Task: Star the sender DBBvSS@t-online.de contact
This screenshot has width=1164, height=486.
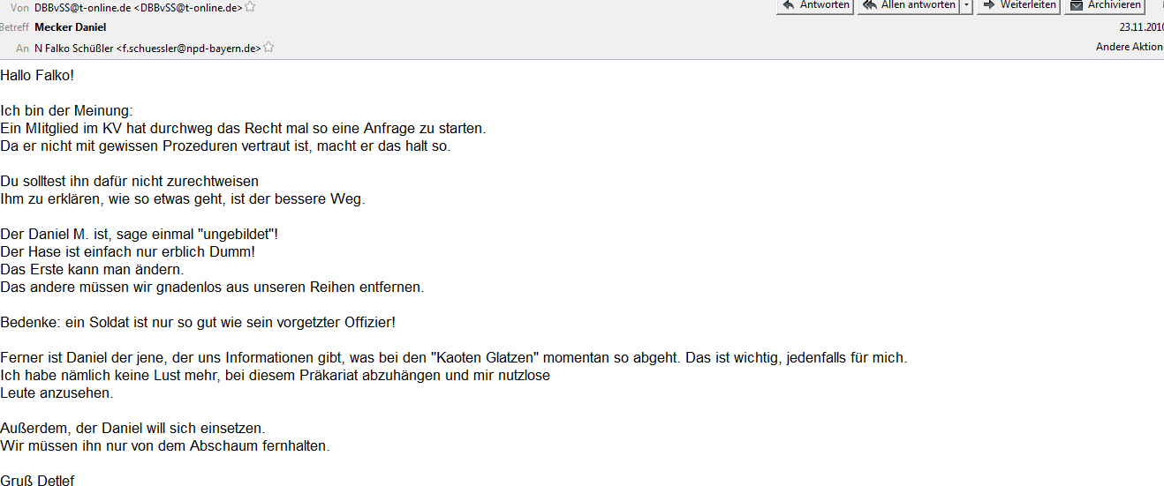Action: click(250, 7)
